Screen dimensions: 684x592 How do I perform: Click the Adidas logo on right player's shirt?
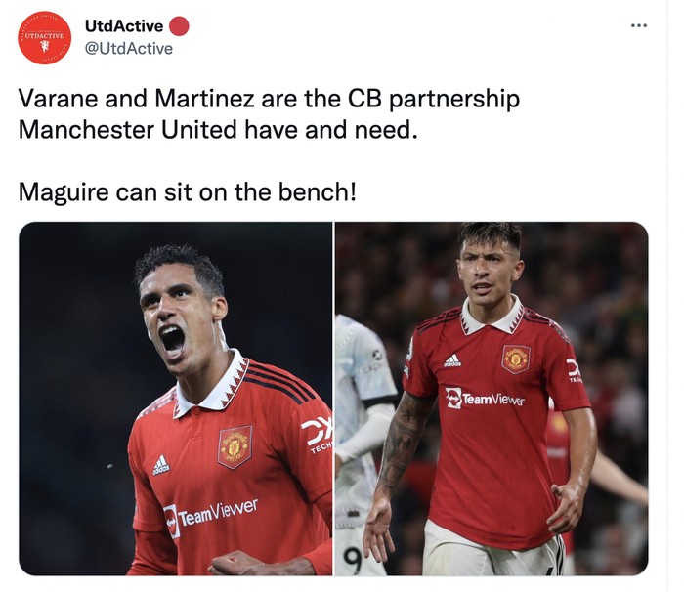click(451, 360)
